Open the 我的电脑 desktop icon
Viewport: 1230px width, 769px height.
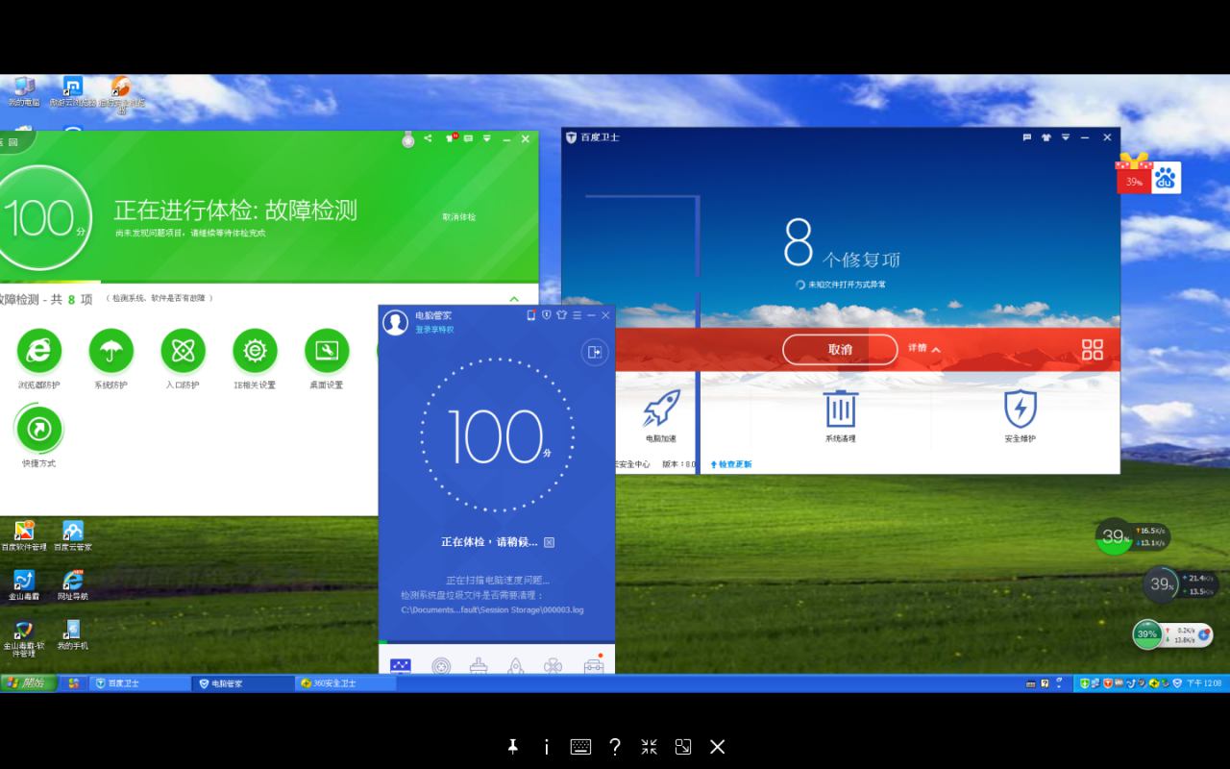click(x=23, y=91)
